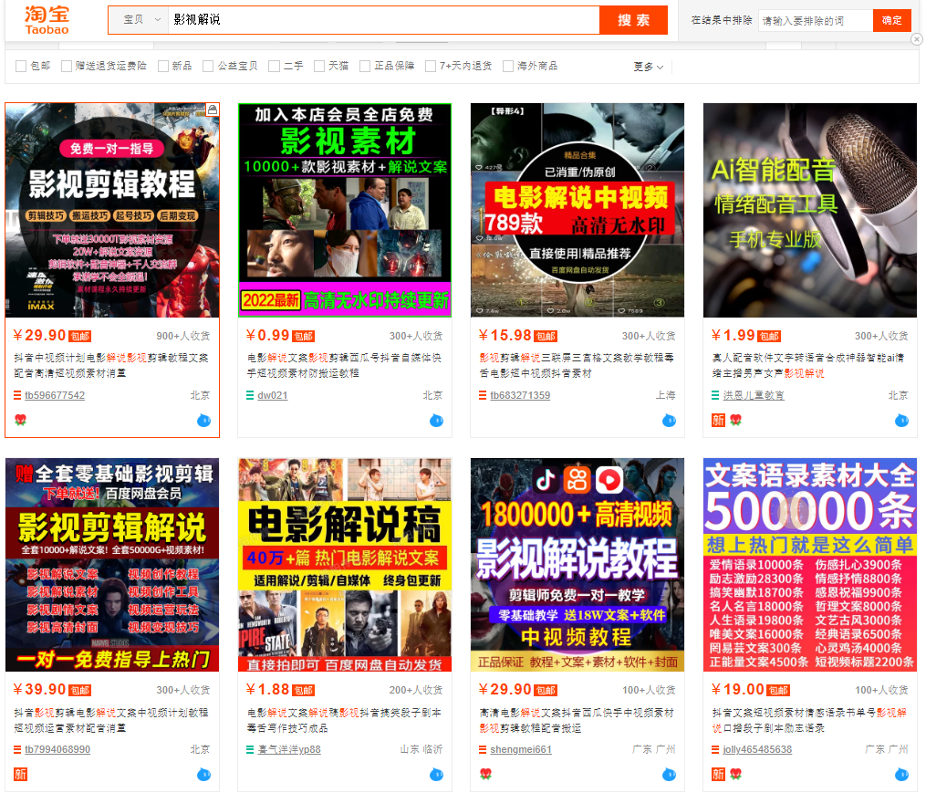The height and width of the screenshot is (793, 926).
Task: Click the shop icon beside shengmei661
Action: 483,749
